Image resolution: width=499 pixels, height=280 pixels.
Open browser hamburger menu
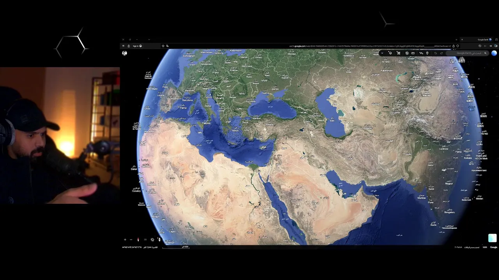point(123,46)
